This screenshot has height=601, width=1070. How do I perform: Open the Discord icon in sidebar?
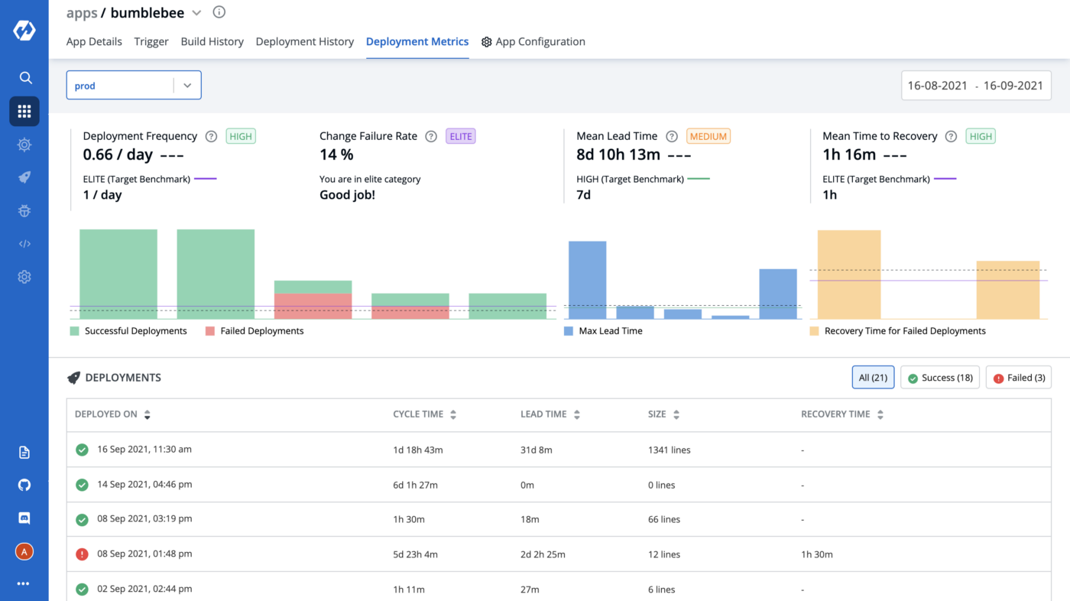(24, 518)
